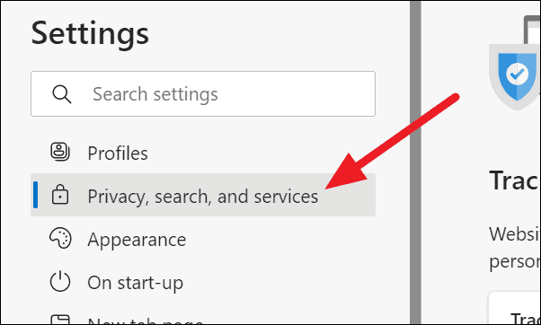
Task: Click the Settings page title
Action: click(x=90, y=34)
